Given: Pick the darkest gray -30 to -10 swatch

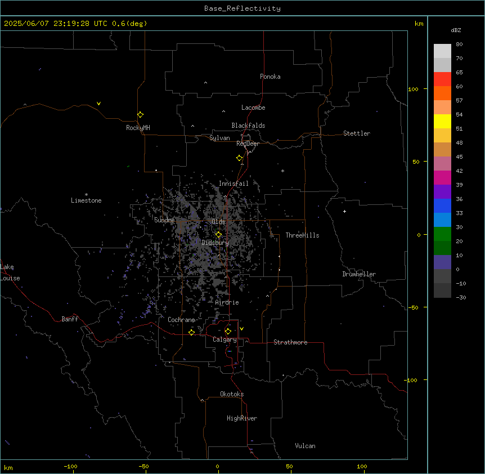Looking at the screenshot, I should 442,290.
